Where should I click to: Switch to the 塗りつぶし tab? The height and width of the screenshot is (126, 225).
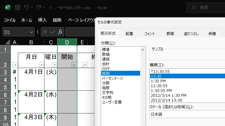click(191, 34)
